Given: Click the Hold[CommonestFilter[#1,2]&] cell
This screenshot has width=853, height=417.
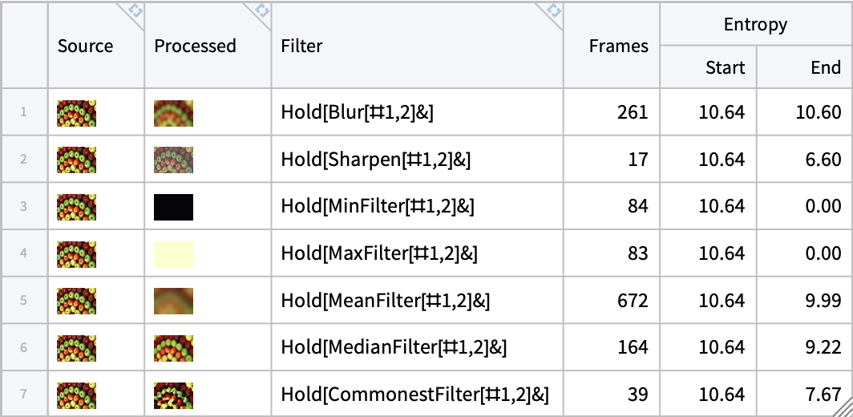Looking at the screenshot, I should [x=414, y=395].
